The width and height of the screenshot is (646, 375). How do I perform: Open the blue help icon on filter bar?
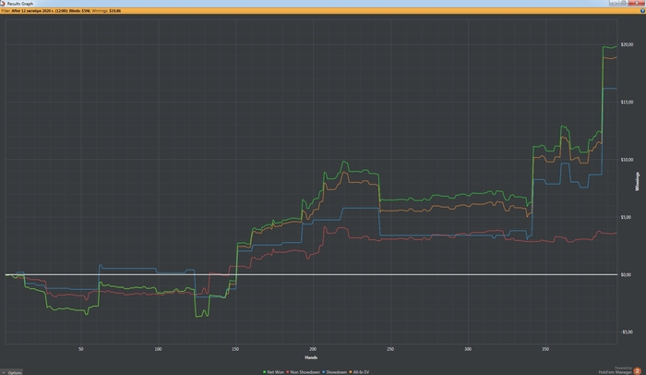[642, 11]
